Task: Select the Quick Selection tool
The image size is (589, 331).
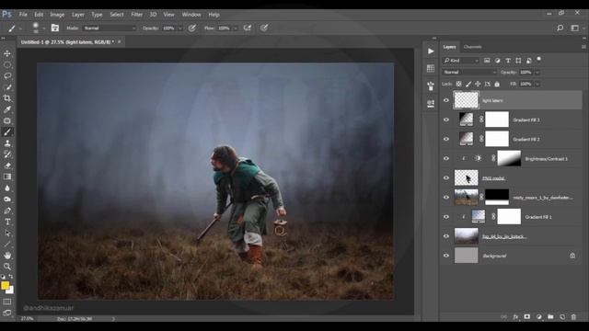Action: click(x=7, y=87)
